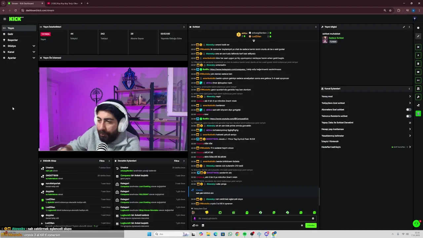Select Başarılar in the left sidebar
The image size is (423, 238).
[19, 40]
